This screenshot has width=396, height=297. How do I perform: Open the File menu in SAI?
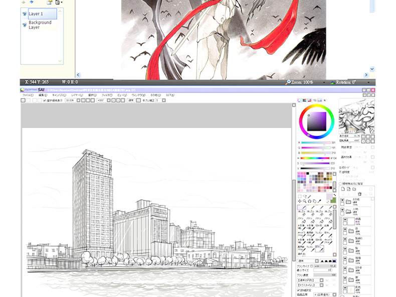click(28, 95)
